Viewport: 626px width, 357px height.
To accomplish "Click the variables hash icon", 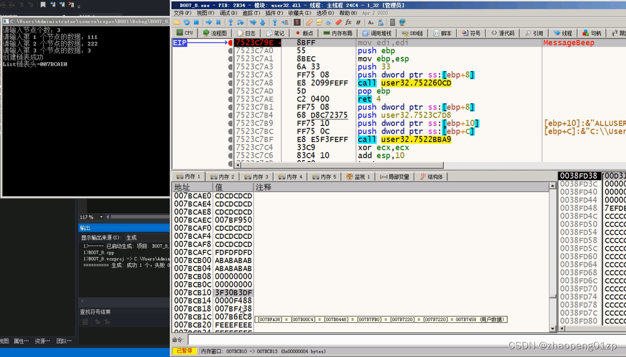I will (x=358, y=22).
